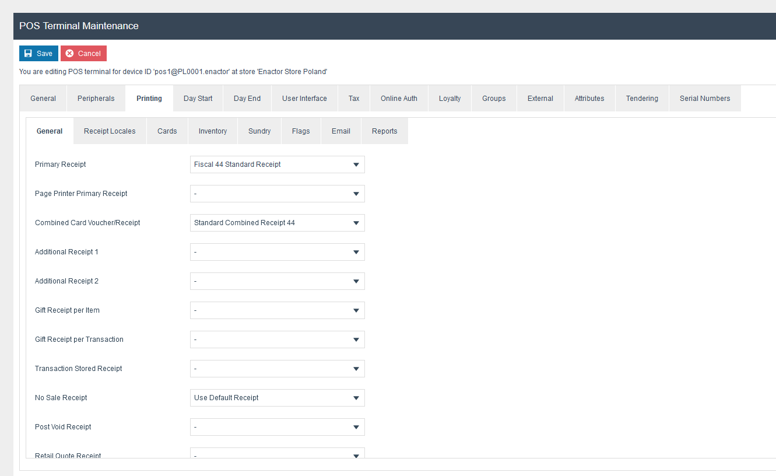Viewport: 776px width, 476px height.
Task: Go to the Tendering tab
Action: [642, 99]
